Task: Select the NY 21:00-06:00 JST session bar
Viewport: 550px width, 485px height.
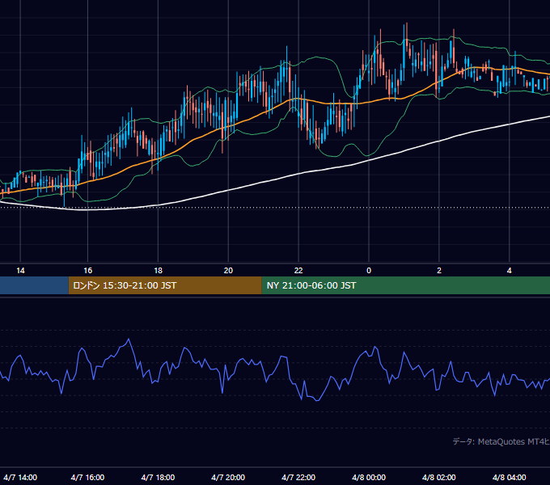Action: pos(406,285)
